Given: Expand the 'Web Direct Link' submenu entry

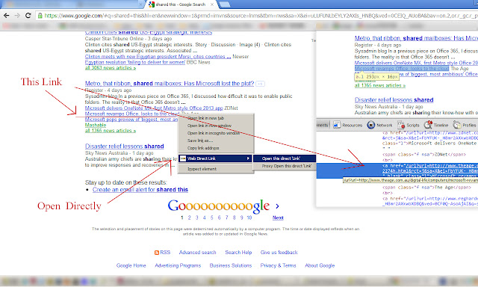Looking at the screenshot, I should (x=216, y=158).
